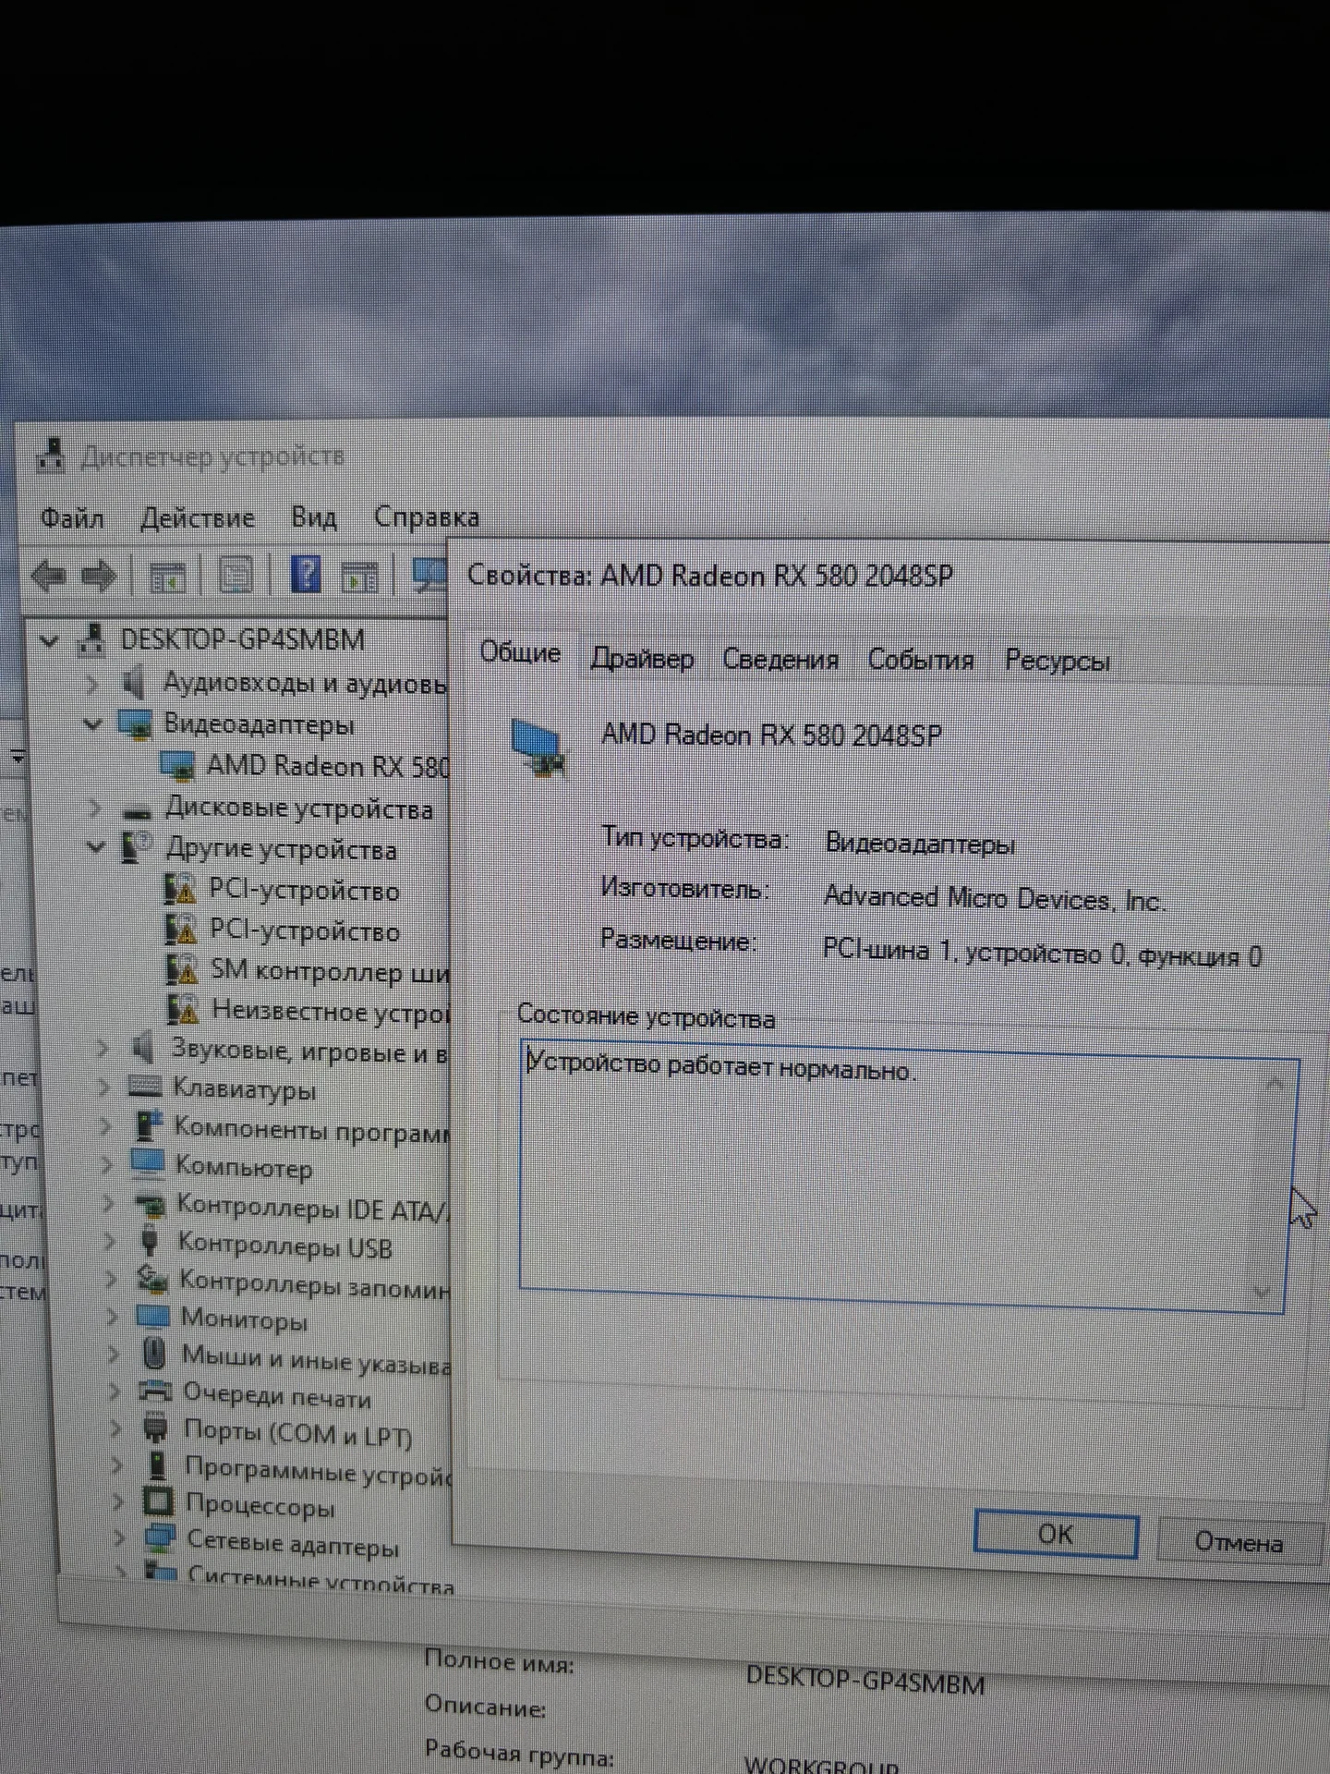Click the manufacturer value Advanced Micro Devices, Inc.

tap(995, 898)
